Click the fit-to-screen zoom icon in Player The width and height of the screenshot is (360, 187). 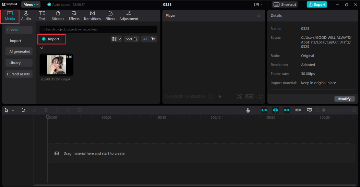[x=239, y=96]
